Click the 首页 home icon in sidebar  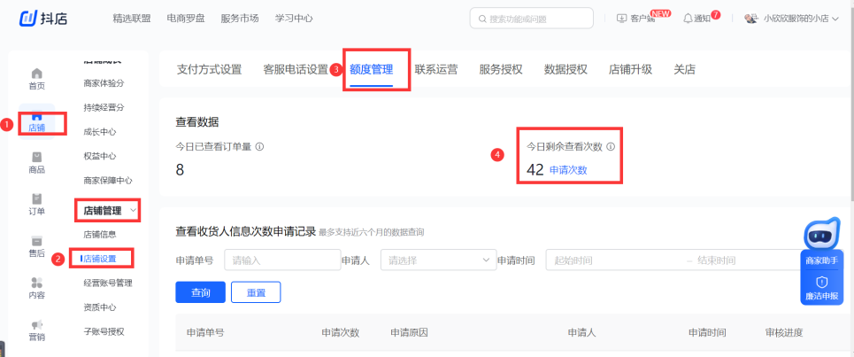(36, 74)
